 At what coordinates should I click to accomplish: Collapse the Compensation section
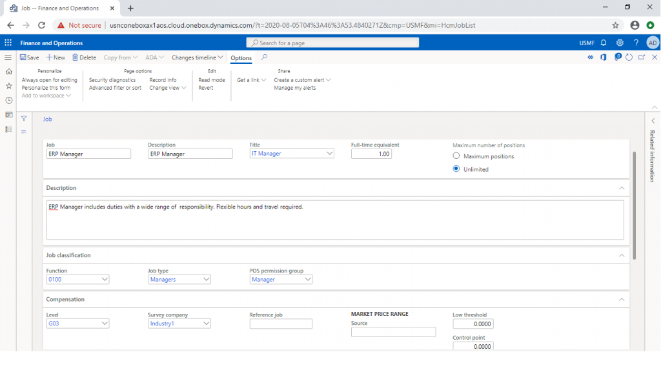click(622, 300)
